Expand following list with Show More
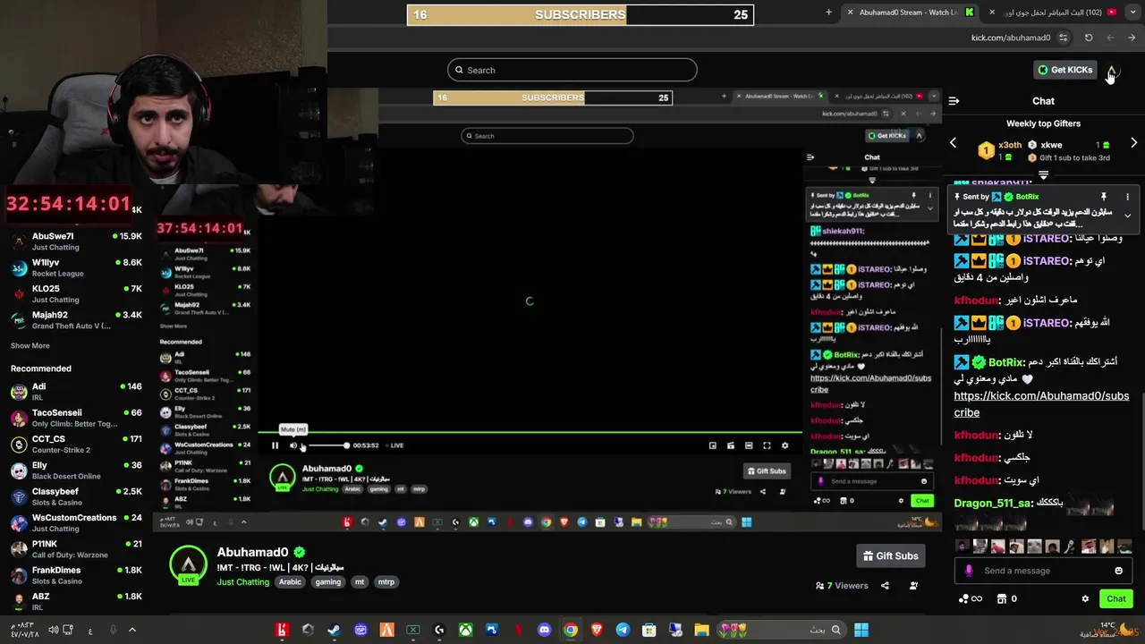This screenshot has width=1145, height=644. click(x=30, y=346)
